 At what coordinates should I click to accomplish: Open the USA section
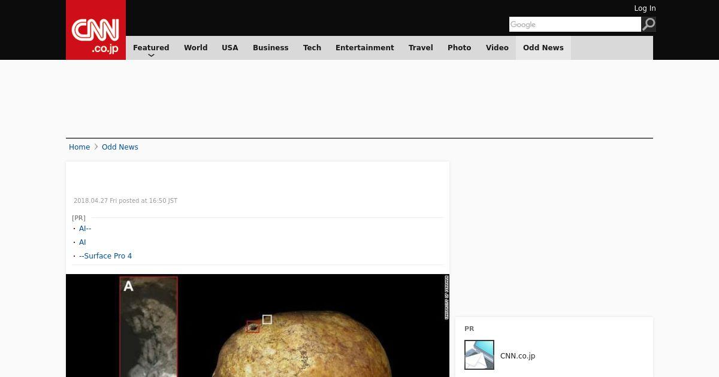[x=230, y=48]
